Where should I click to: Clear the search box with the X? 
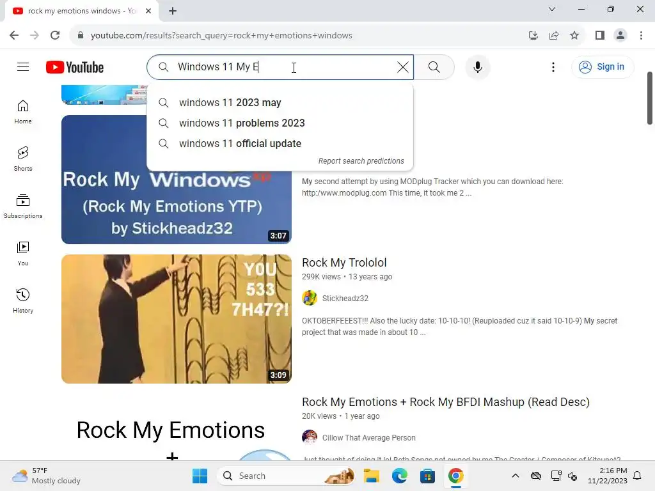point(403,66)
